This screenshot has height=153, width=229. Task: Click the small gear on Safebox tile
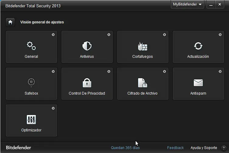click(53, 71)
